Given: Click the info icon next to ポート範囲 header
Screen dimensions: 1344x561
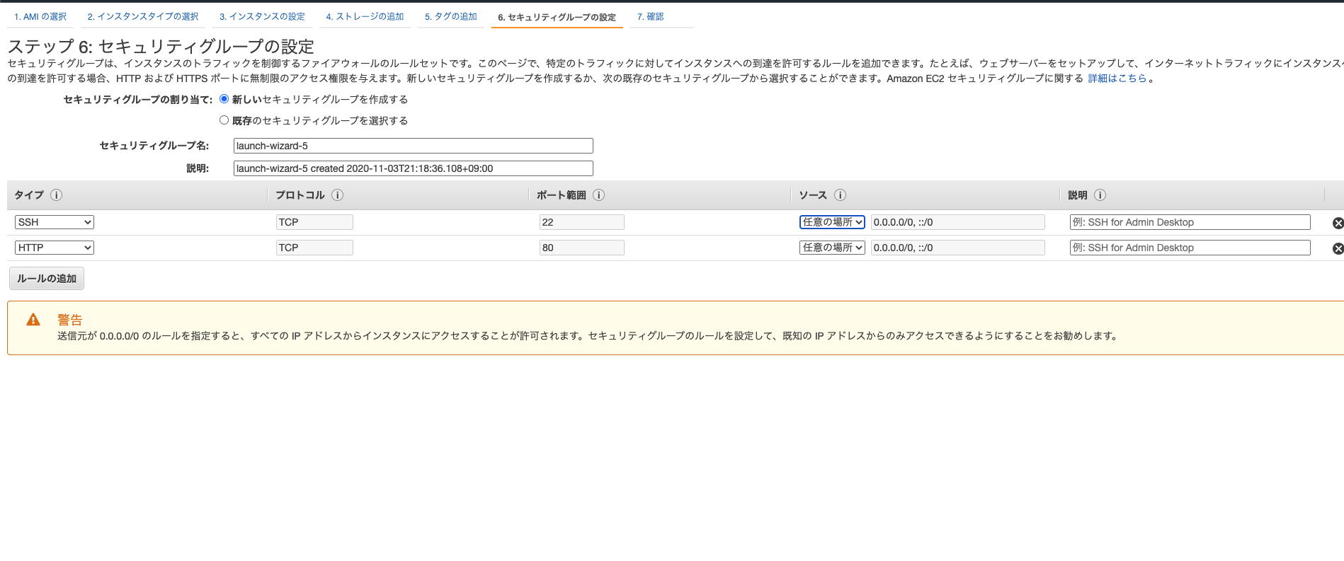Looking at the screenshot, I should [599, 195].
